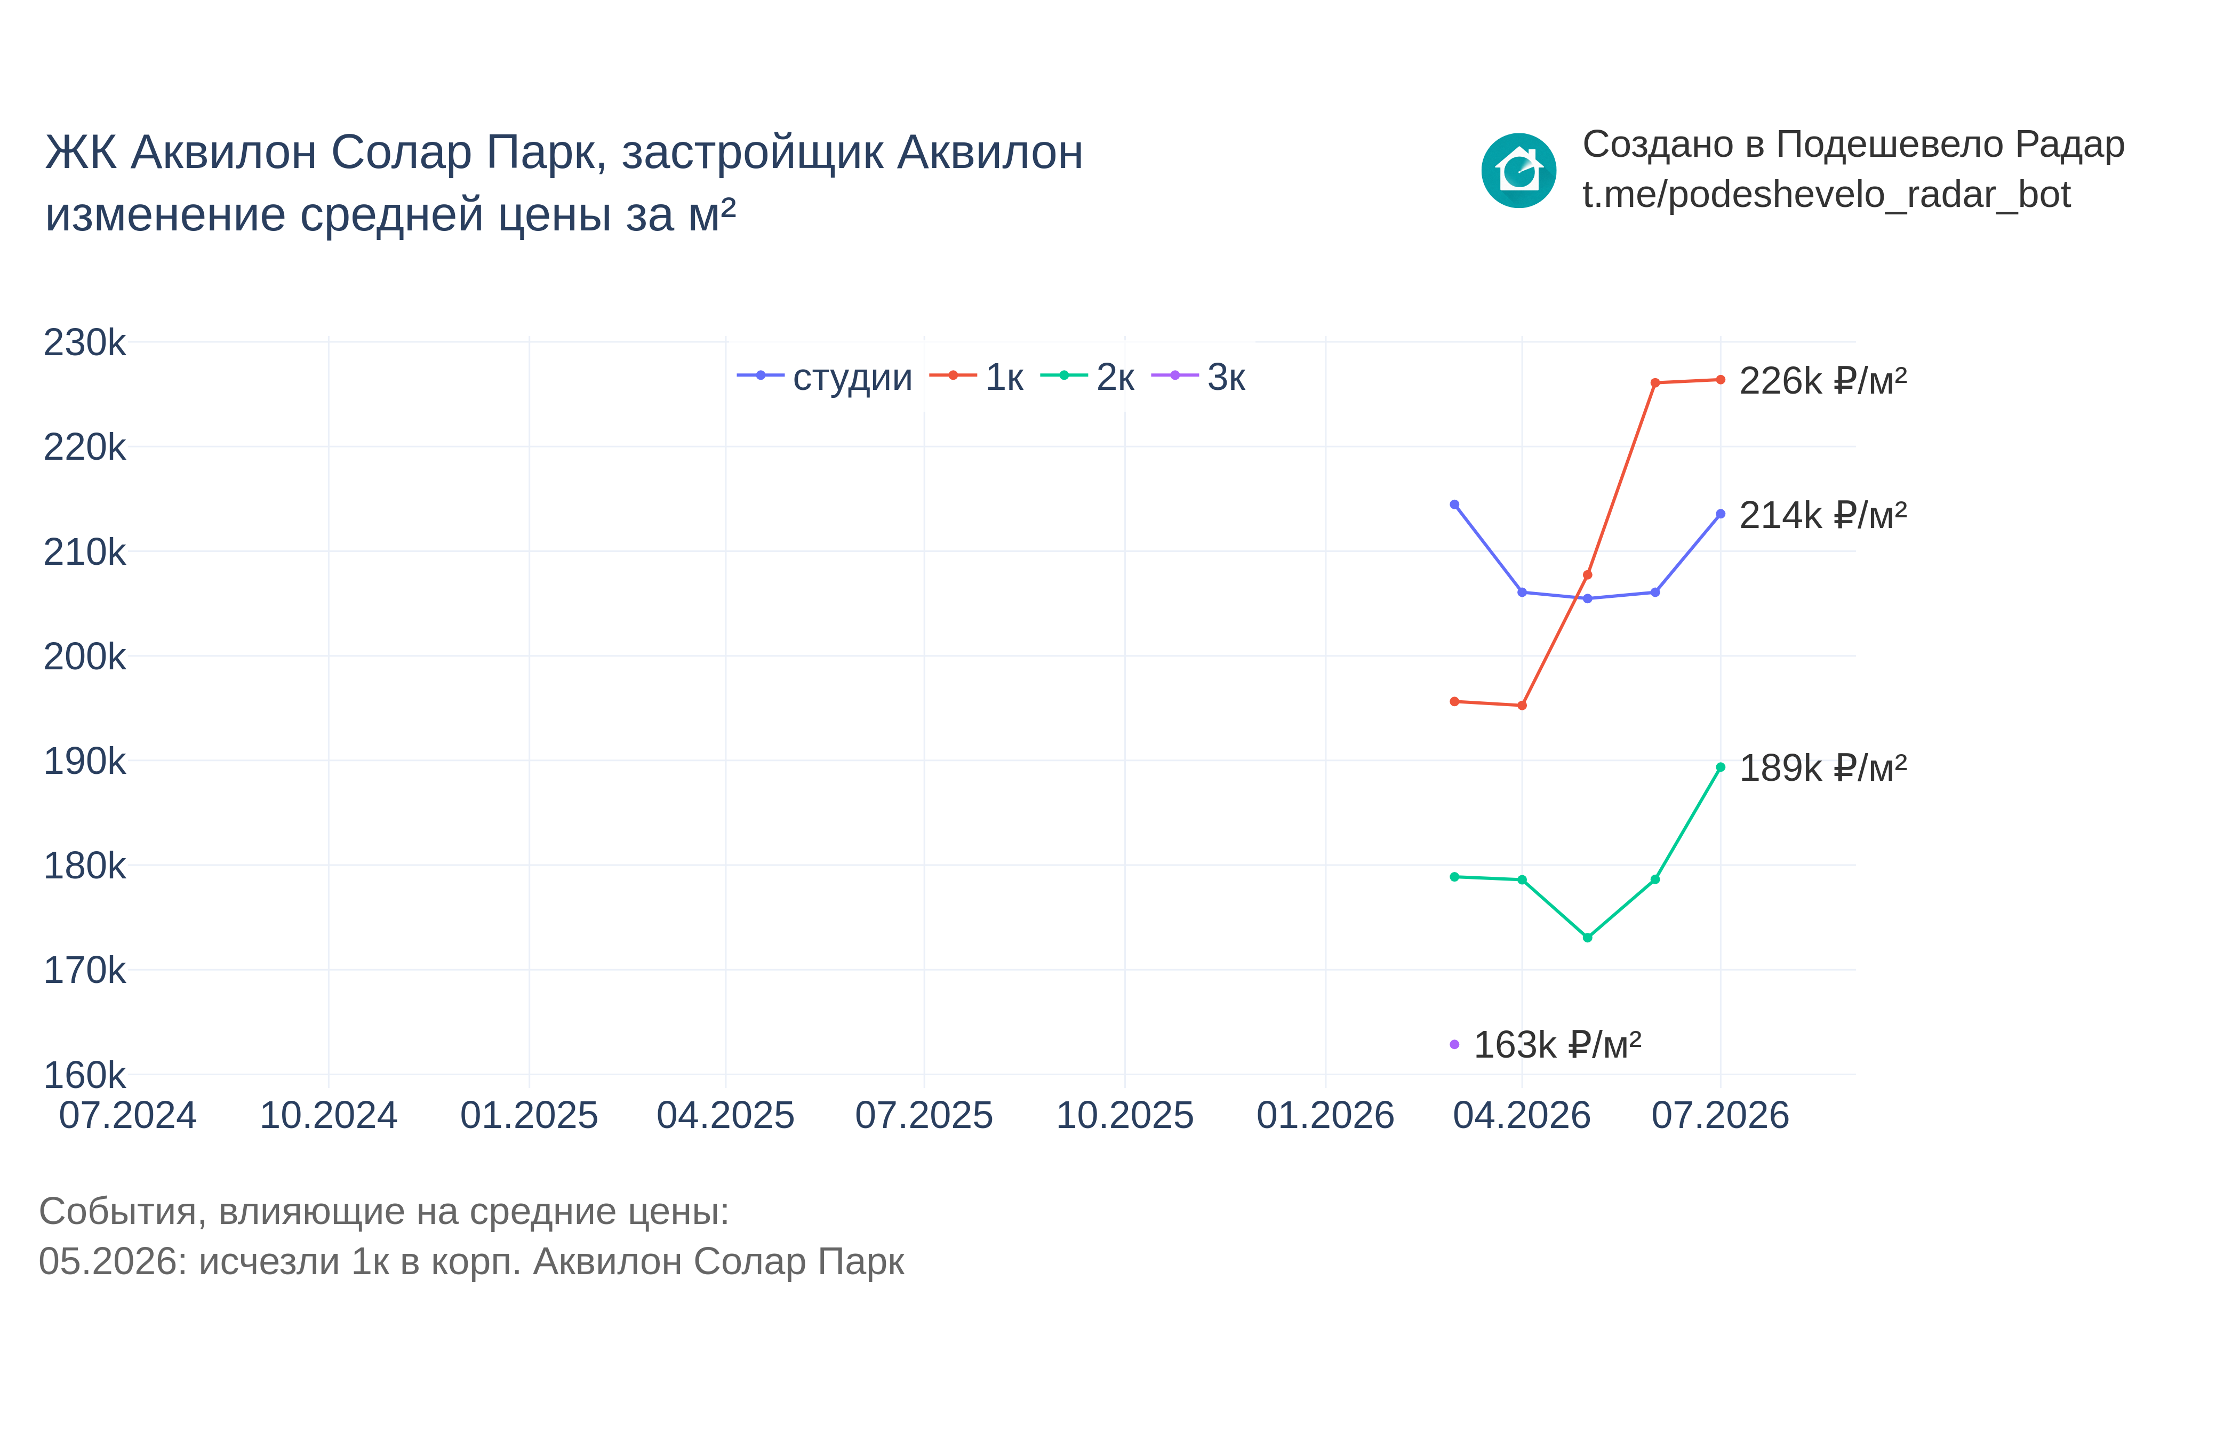
Task: Click the 214k ₽/м² studio label
Action: point(1822,515)
